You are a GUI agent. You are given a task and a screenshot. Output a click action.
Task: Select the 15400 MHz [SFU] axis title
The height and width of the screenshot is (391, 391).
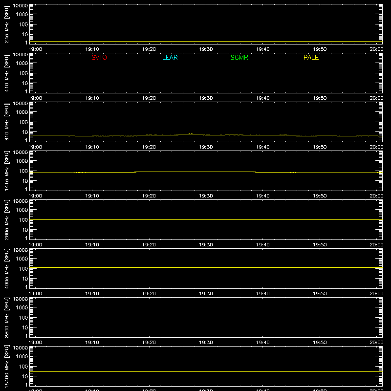click(7, 366)
